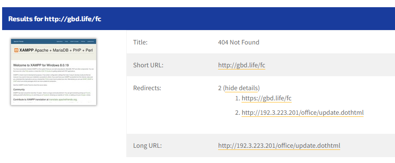This screenshot has width=395, height=163.
Task: Click the orange XAMPP logo icon
Action: point(16,50)
